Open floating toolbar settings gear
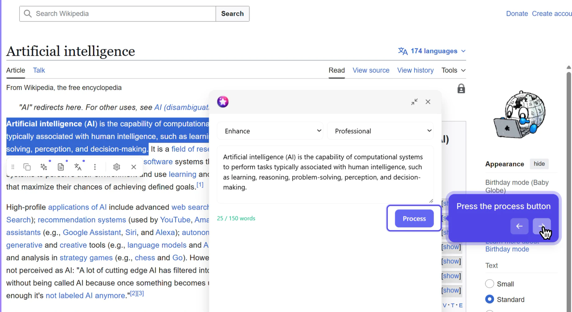The image size is (572, 312). coord(117,167)
